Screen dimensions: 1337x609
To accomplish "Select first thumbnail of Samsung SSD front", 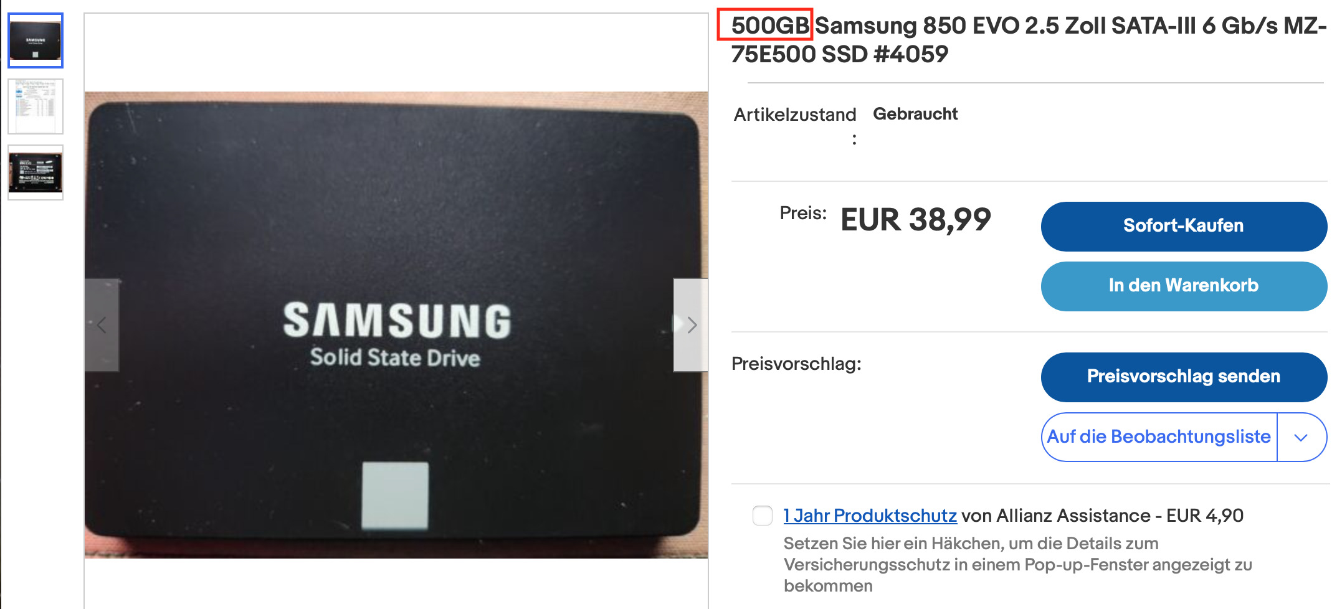I will click(x=36, y=40).
